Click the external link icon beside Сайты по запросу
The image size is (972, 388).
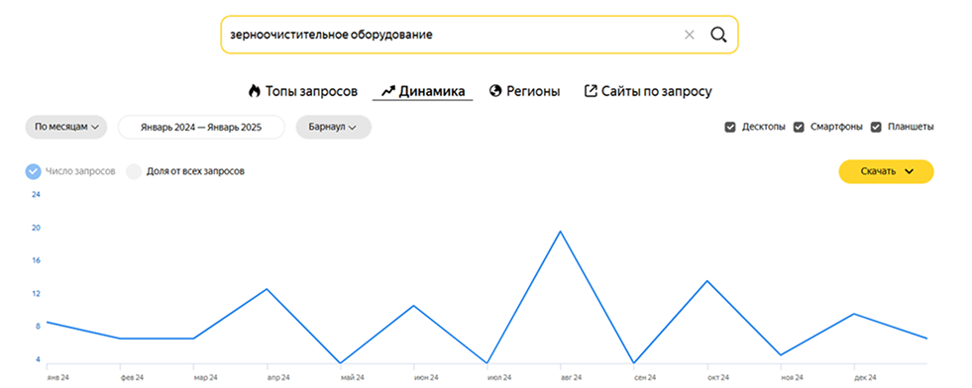click(x=591, y=92)
